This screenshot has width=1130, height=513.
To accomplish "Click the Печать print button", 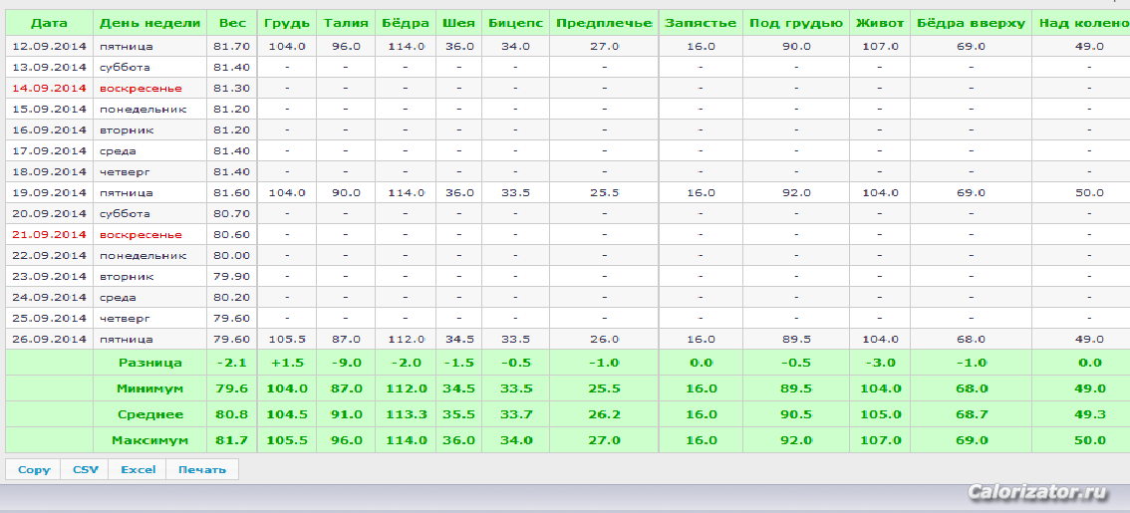I will click(x=201, y=469).
